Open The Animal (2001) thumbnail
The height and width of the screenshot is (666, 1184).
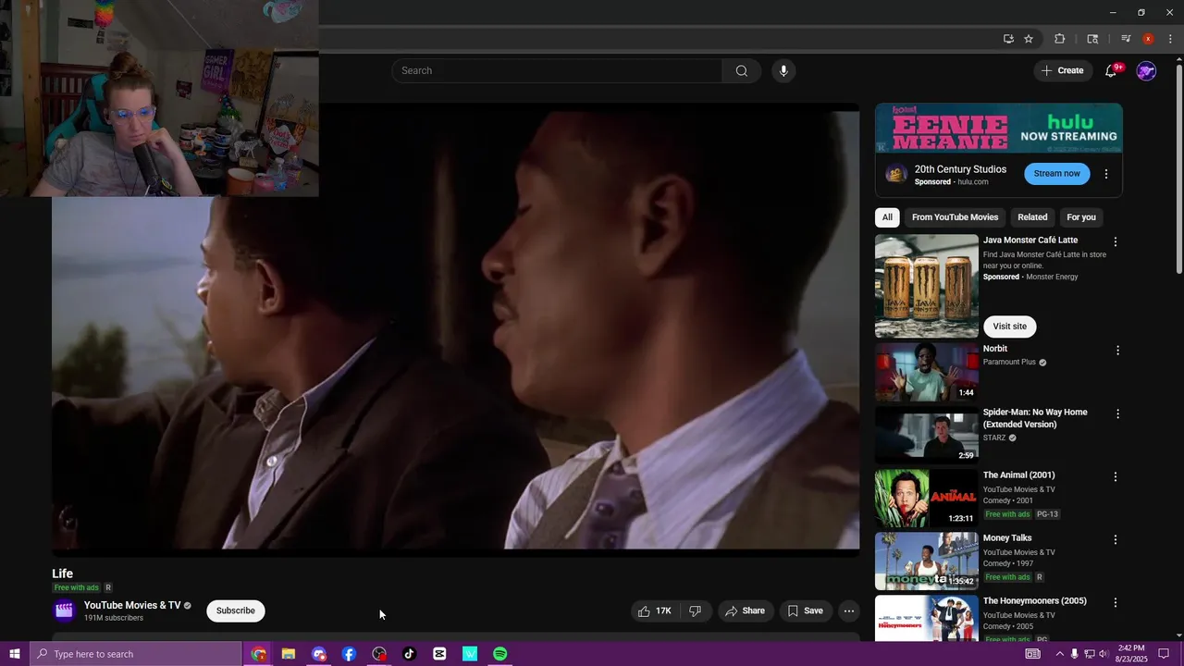927,498
